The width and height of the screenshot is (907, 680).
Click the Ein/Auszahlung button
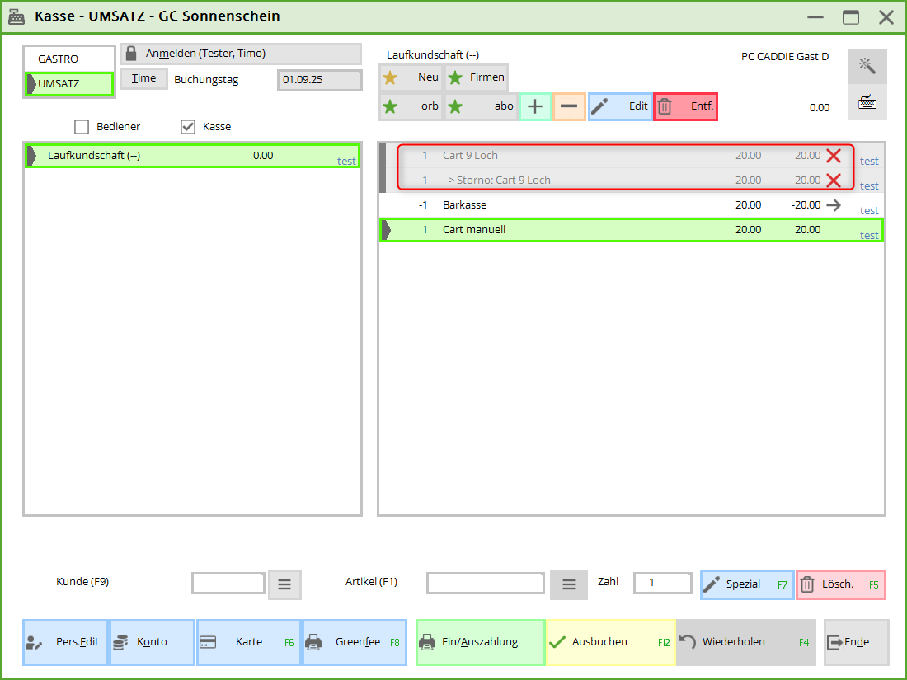tap(480, 642)
